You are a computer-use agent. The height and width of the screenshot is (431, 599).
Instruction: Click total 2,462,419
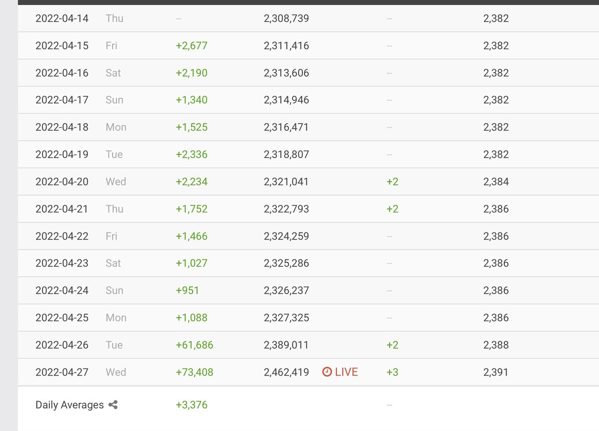pos(287,372)
